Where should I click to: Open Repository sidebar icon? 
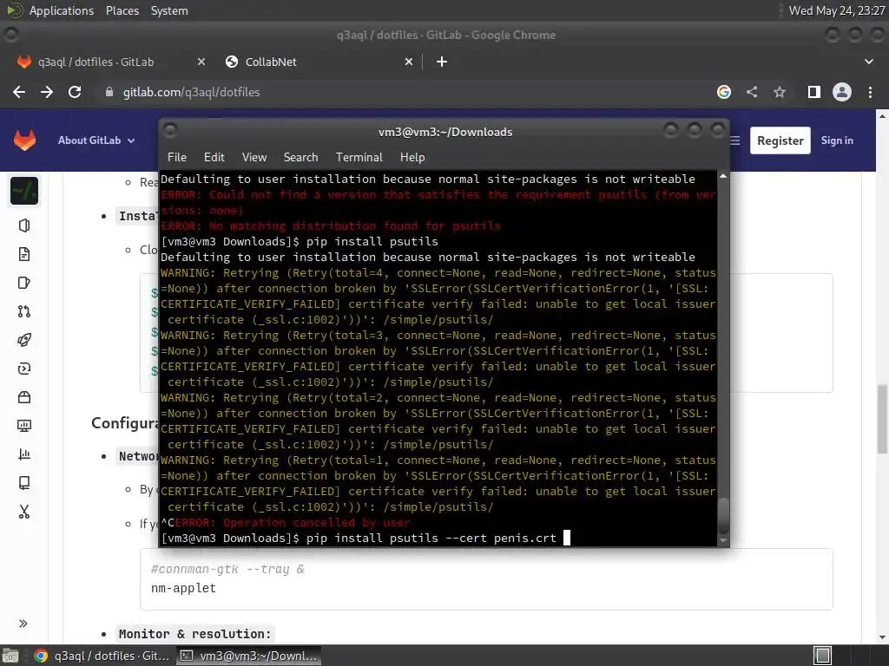click(24, 254)
